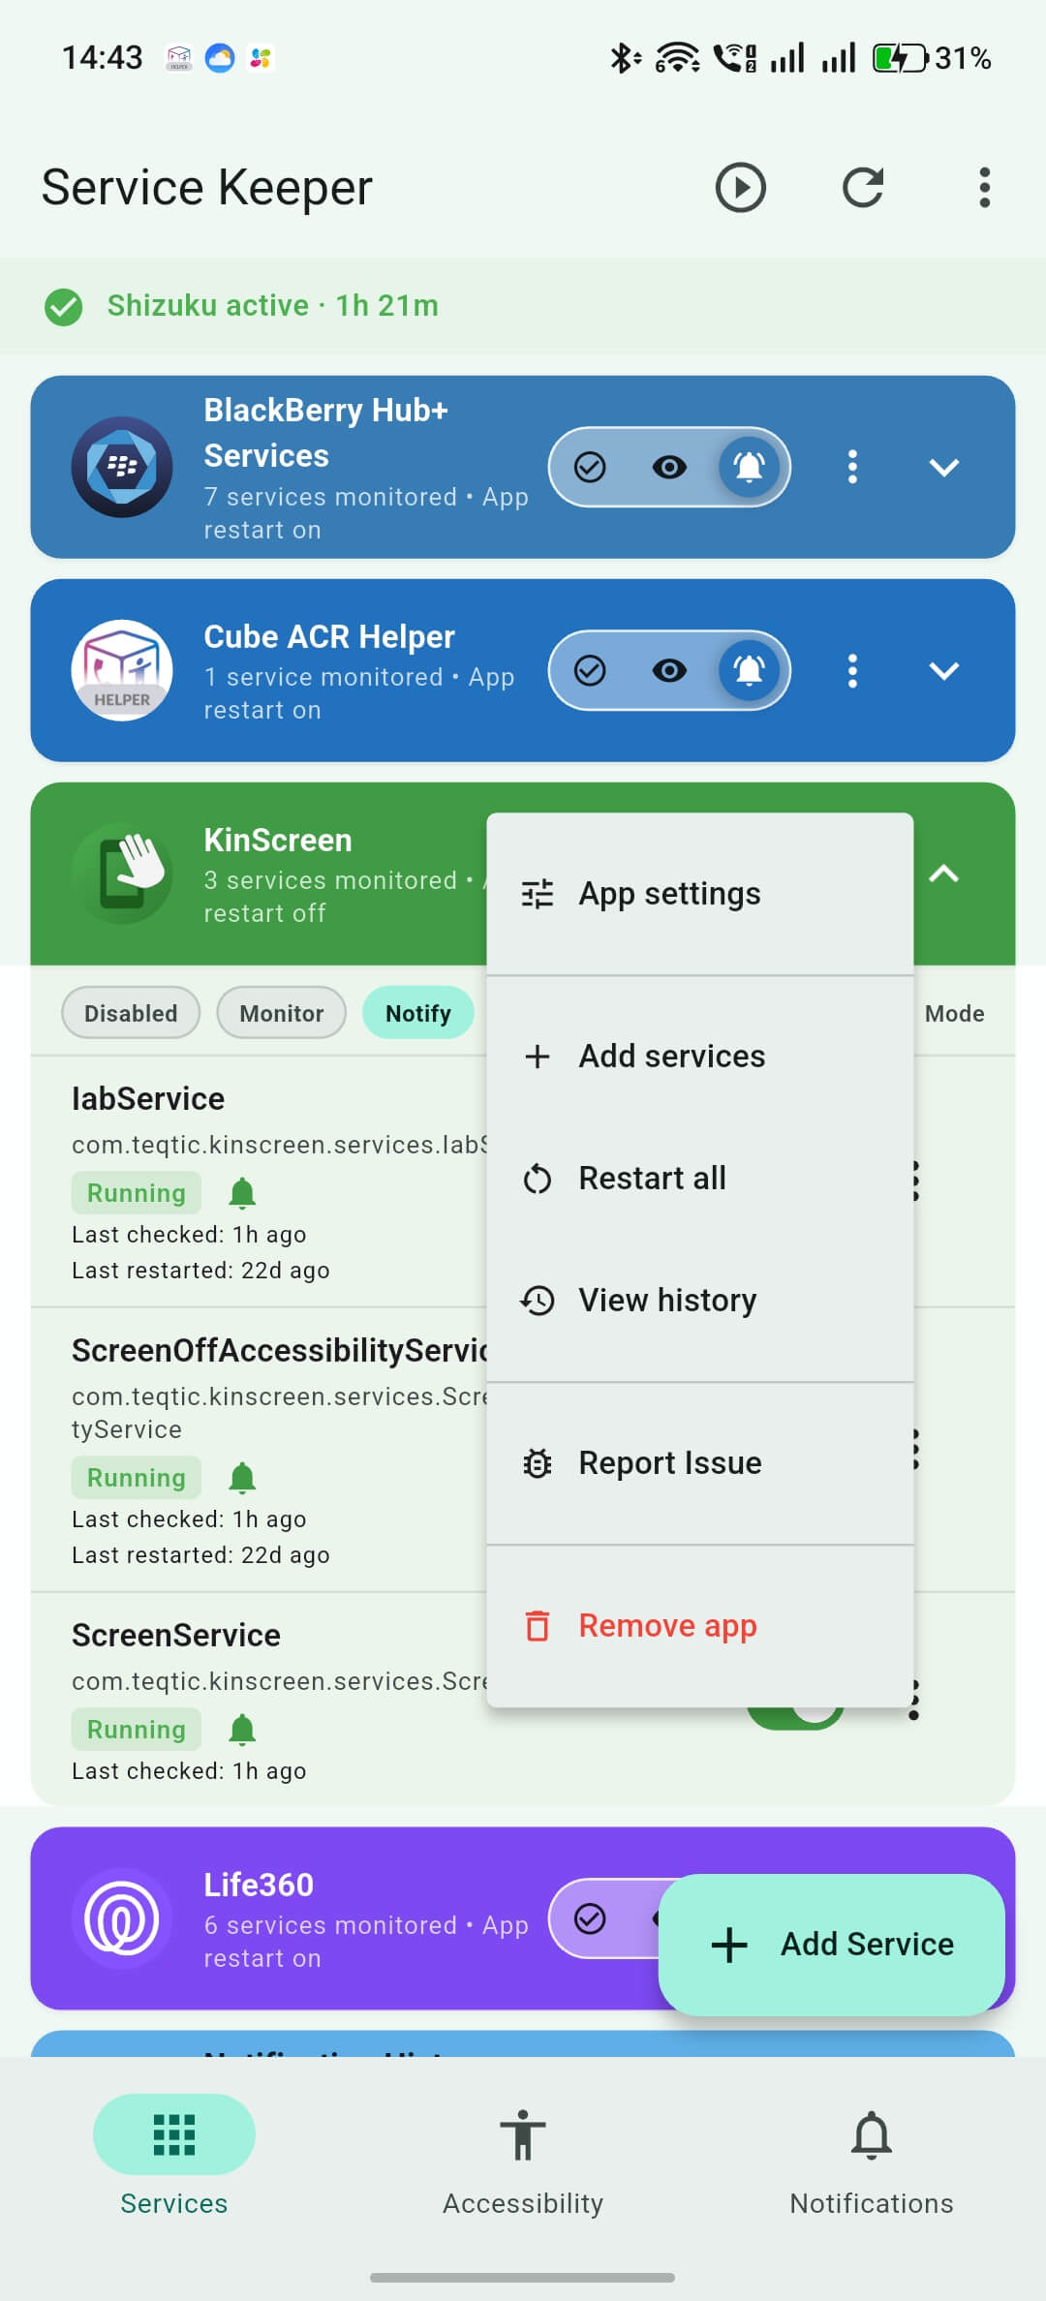The height and width of the screenshot is (2301, 1046).
Task: Choose App settings from the popup menu
Action: pyautogui.click(x=700, y=894)
